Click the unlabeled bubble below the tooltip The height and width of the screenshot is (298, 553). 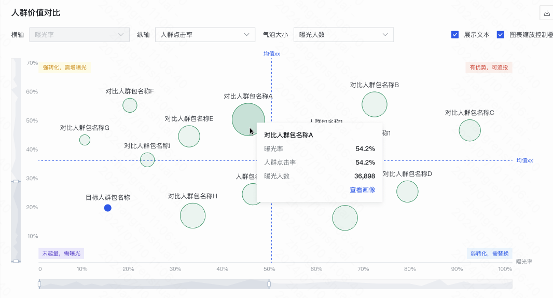345,218
